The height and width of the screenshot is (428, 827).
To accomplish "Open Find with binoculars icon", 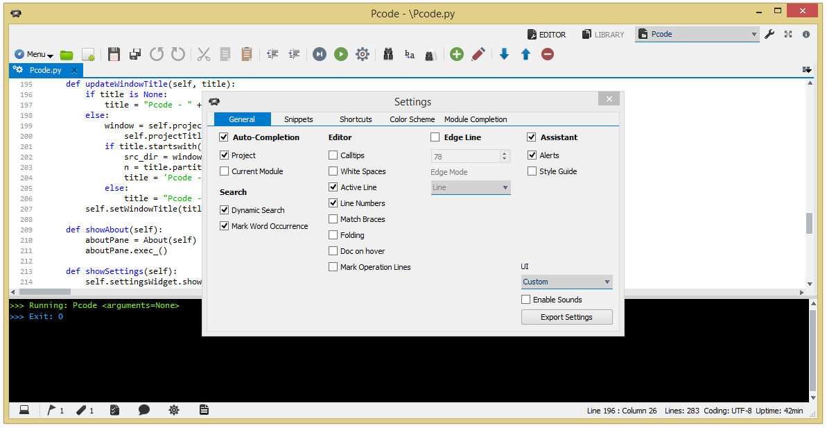I will point(389,54).
